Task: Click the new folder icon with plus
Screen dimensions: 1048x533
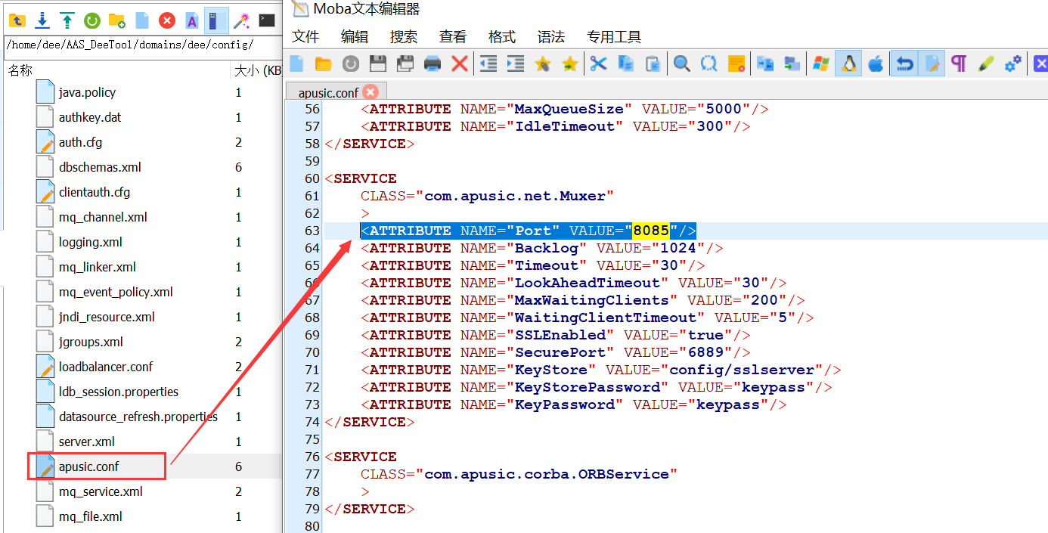Action: pos(116,20)
